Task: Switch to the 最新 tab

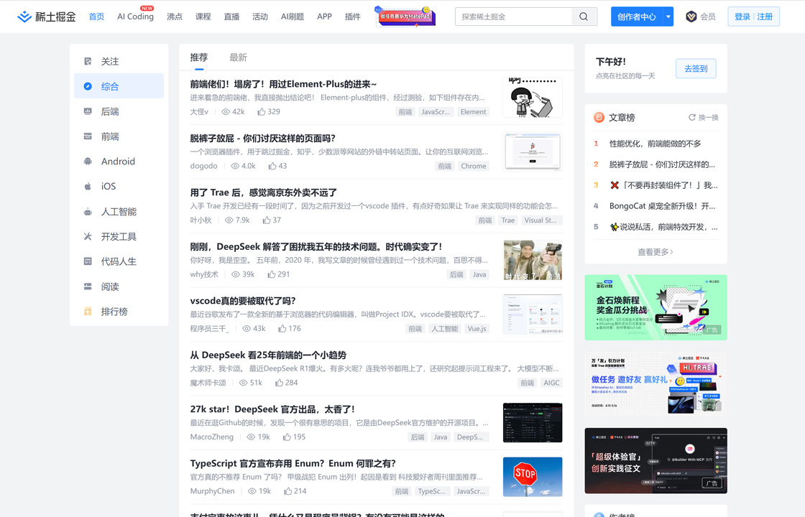Action: 238,57
